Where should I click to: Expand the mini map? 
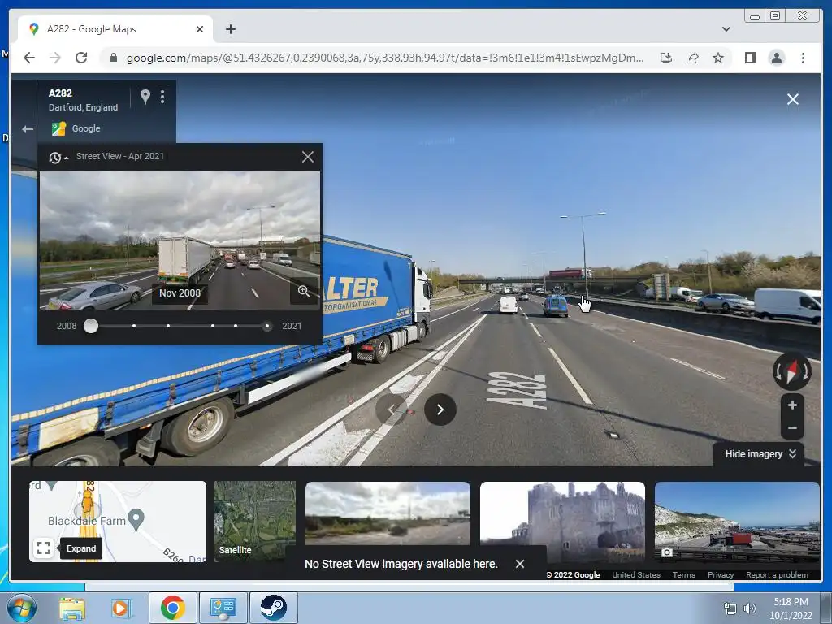pyautogui.click(x=44, y=548)
